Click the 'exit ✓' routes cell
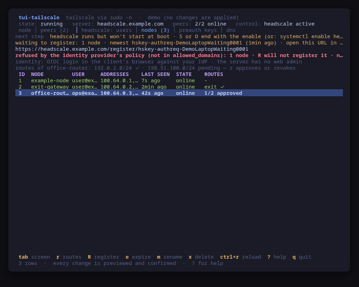The image size is (359, 287). (214, 87)
